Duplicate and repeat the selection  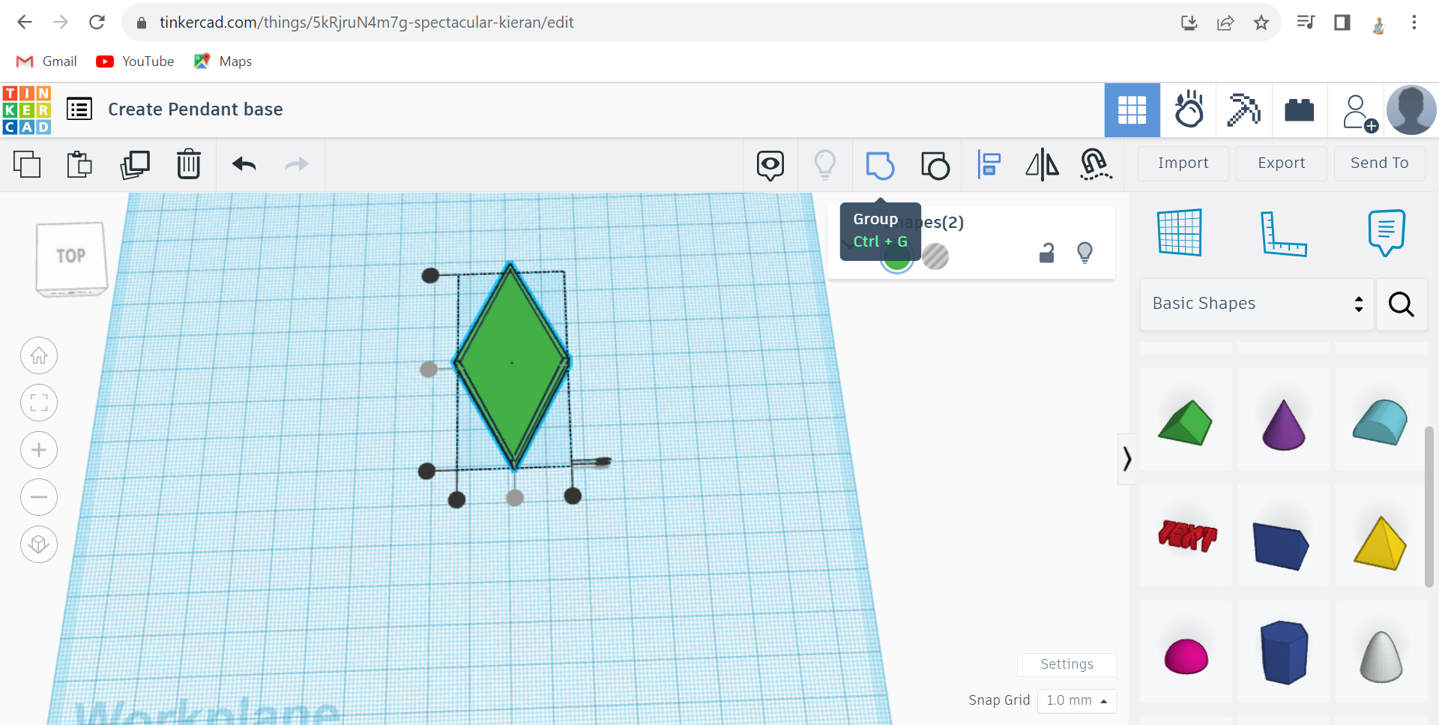pyautogui.click(x=135, y=164)
